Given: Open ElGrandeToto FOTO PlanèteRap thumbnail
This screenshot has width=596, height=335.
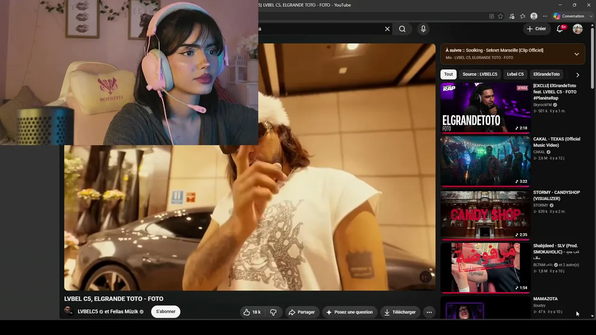Looking at the screenshot, I should [485, 107].
